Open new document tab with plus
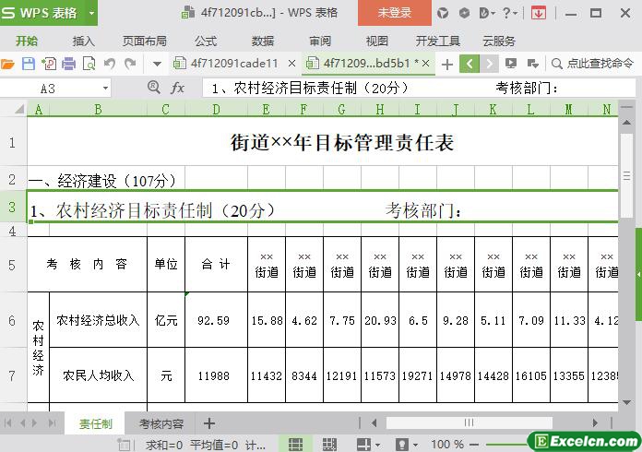 [x=447, y=64]
